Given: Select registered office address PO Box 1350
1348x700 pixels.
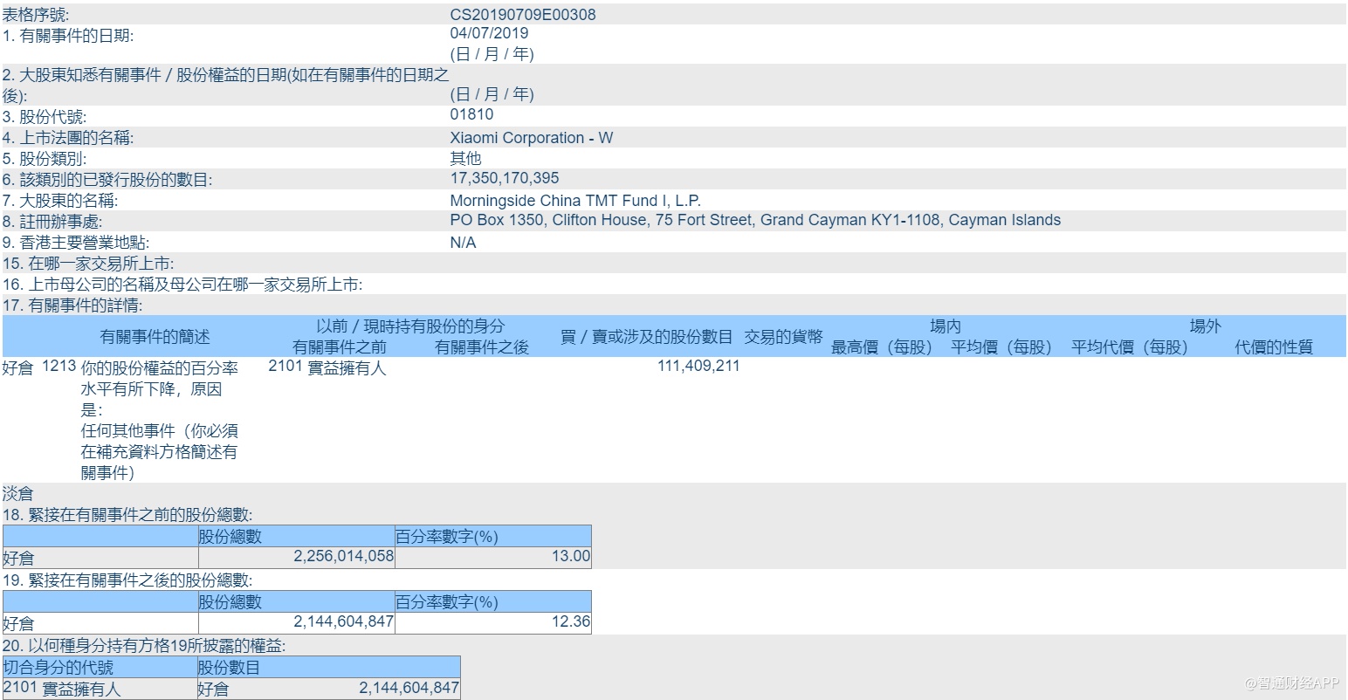Looking at the screenshot, I should (x=755, y=220).
